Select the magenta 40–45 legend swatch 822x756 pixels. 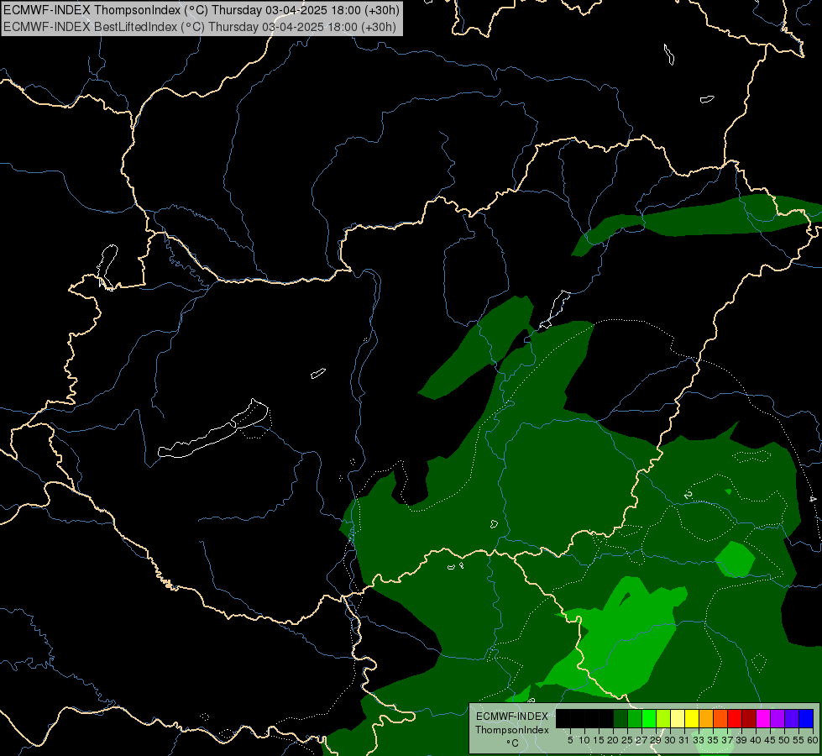point(763,718)
